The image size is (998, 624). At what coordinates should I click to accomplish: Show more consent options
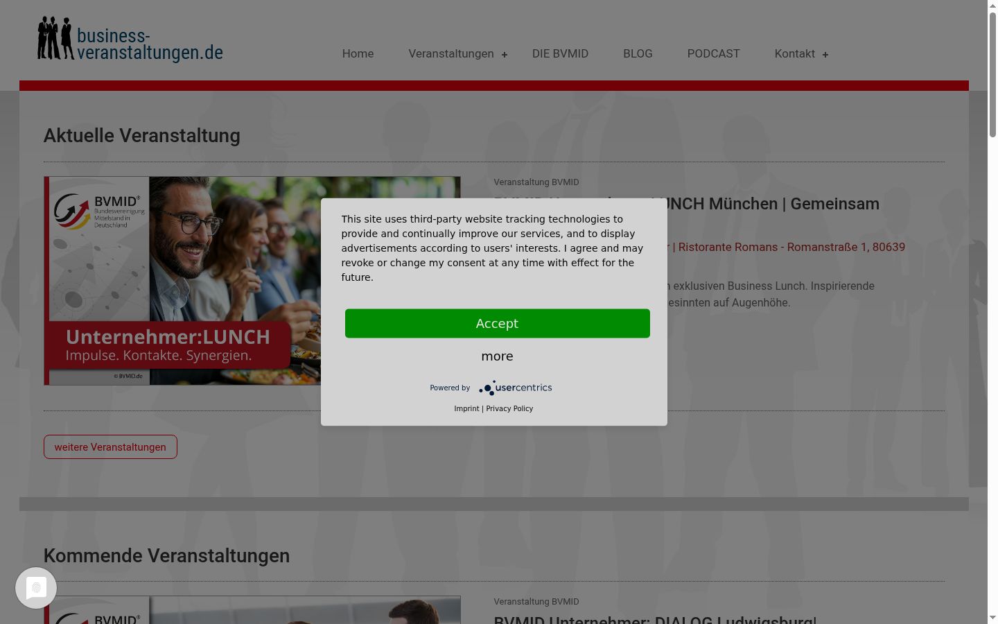click(498, 356)
